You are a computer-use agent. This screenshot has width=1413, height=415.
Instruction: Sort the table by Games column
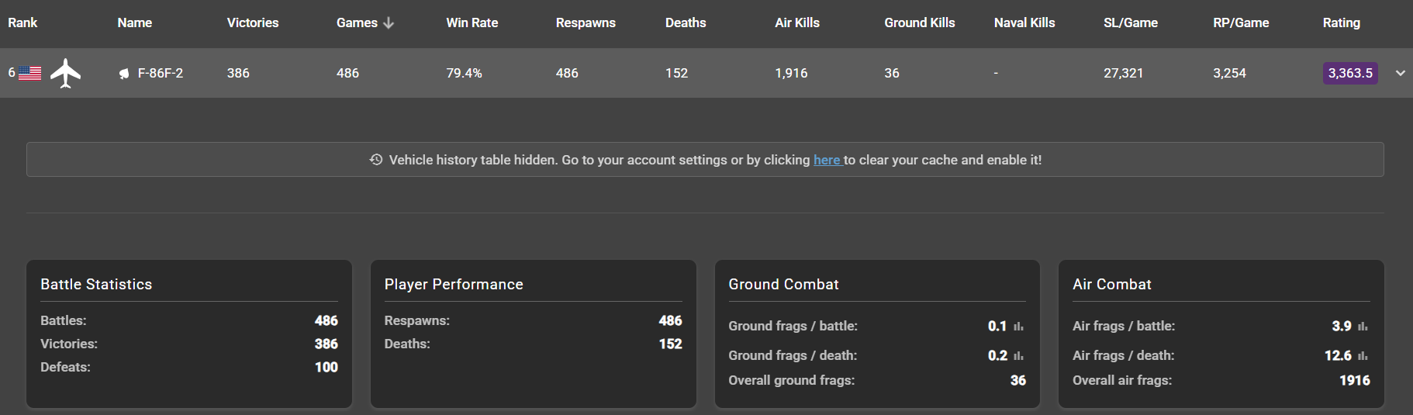357,23
